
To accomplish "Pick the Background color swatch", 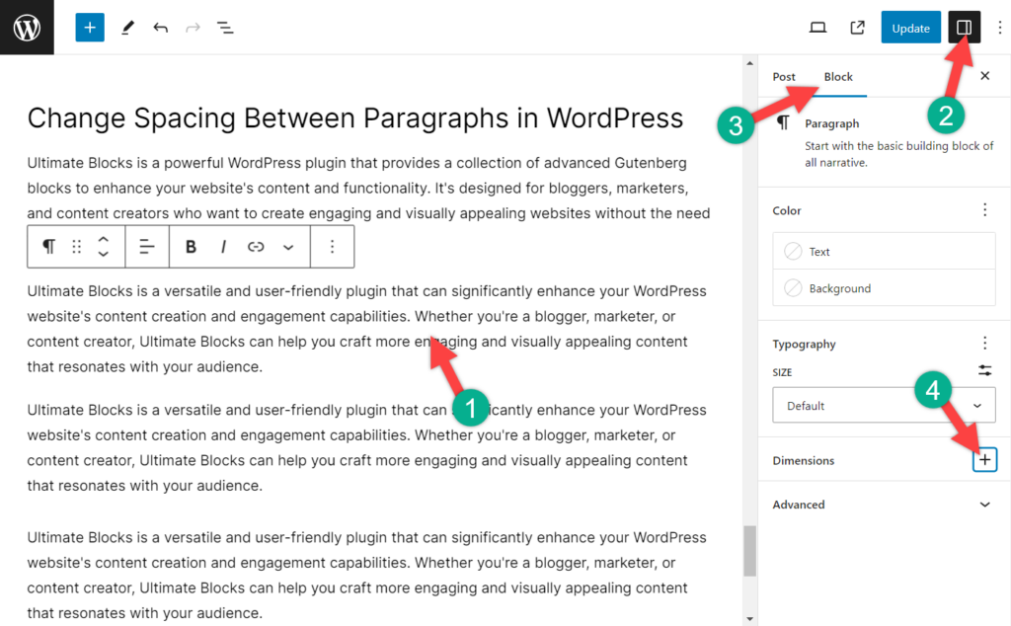I will tap(884, 288).
